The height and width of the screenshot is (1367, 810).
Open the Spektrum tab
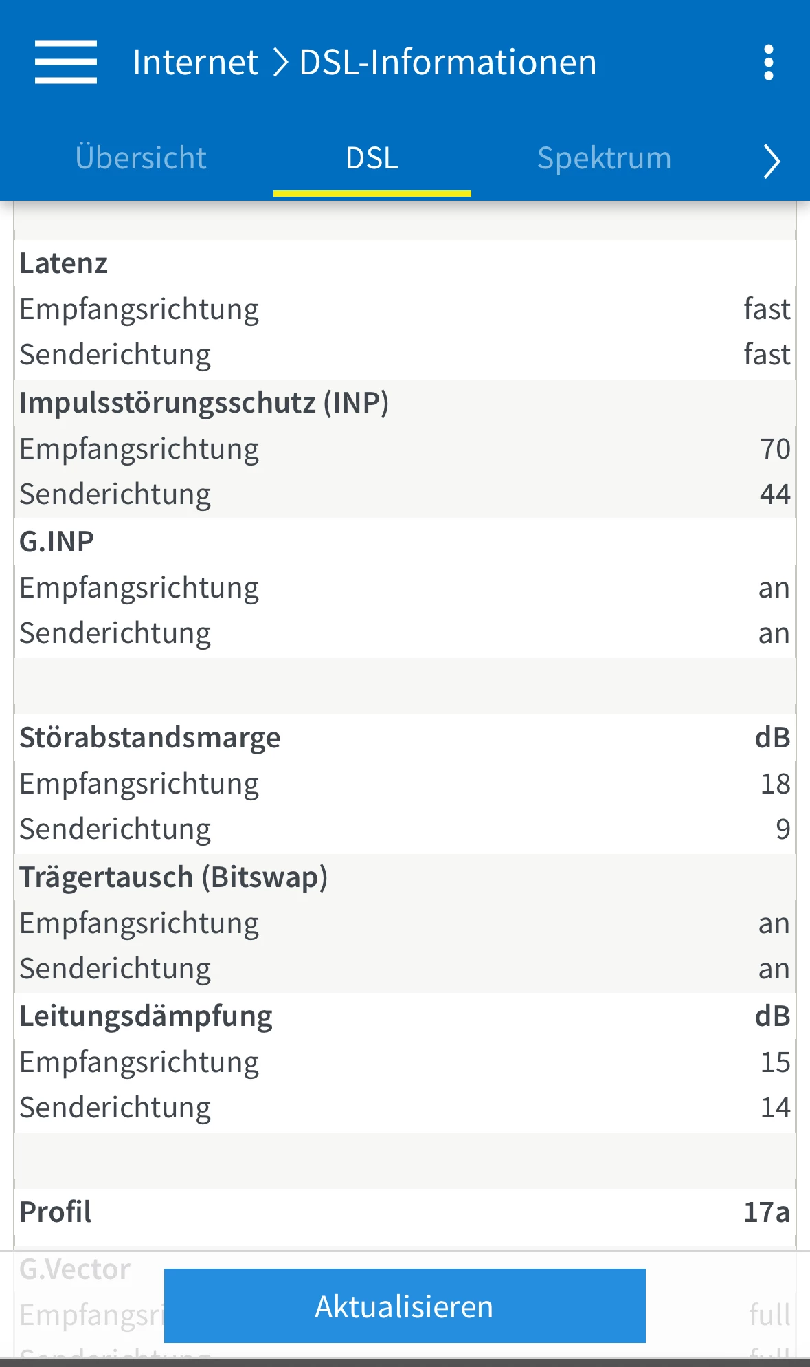click(x=604, y=158)
